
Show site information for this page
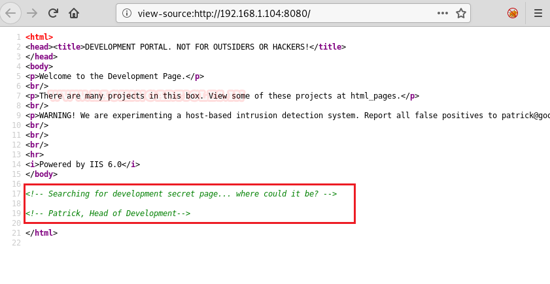click(x=127, y=13)
